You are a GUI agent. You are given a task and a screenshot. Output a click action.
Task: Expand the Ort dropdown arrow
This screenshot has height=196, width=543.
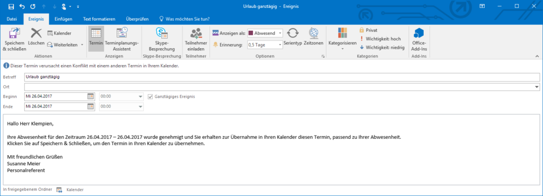tap(537, 87)
